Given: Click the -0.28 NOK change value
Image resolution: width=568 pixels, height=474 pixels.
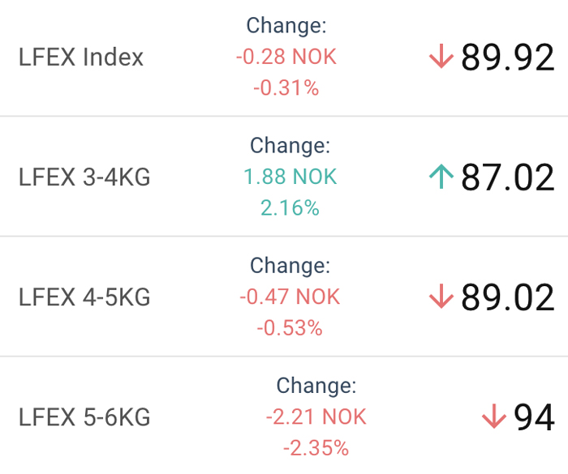Looking at the screenshot, I should (x=286, y=57).
